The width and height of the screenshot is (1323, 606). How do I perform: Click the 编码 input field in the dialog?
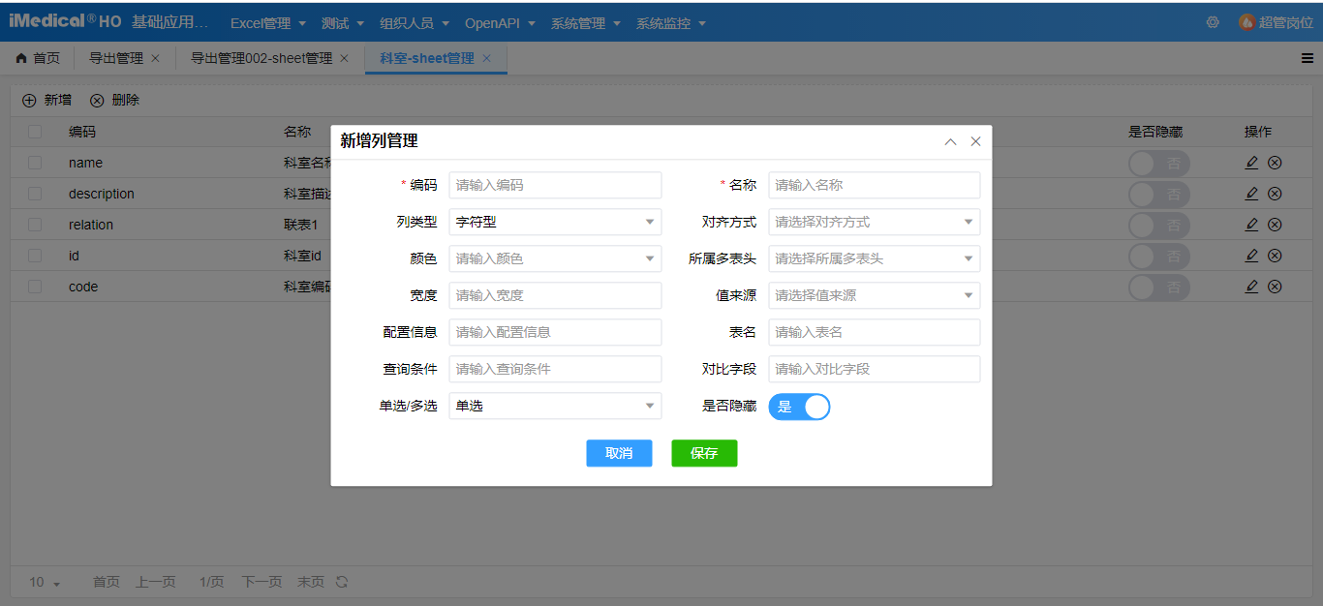click(555, 185)
